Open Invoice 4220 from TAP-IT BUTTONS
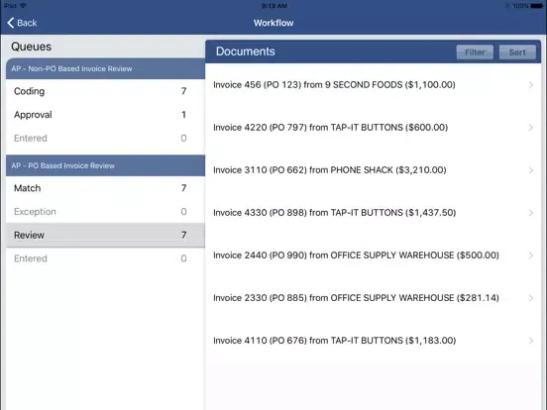 tap(374, 127)
